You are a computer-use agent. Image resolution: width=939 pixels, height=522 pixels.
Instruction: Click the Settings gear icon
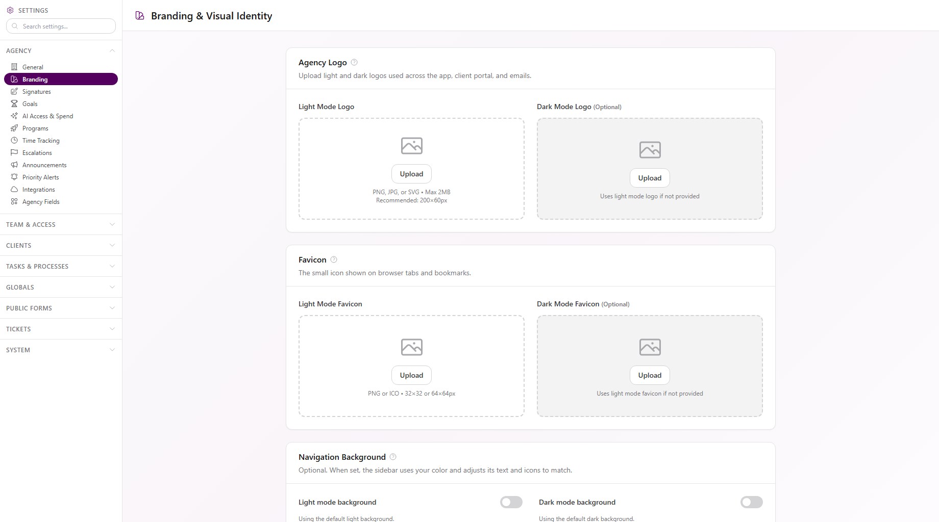point(10,10)
